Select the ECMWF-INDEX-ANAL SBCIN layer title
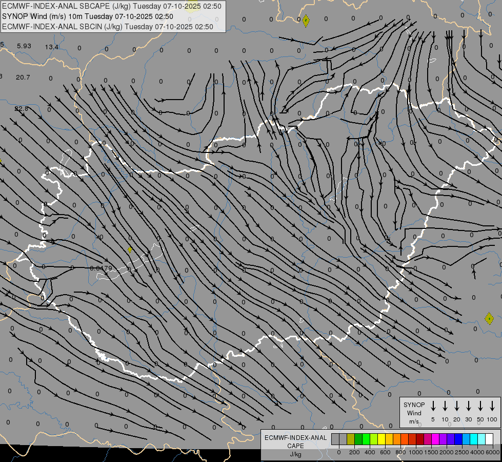 pos(108,27)
